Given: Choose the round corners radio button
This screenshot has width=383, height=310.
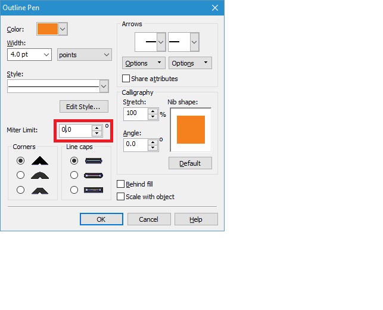Looking at the screenshot, I should click(x=20, y=175).
